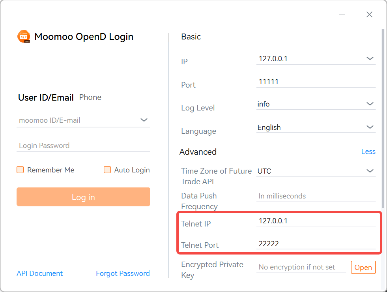Click the Moomoo OpenD logo icon
The image size is (387, 292).
coord(24,36)
